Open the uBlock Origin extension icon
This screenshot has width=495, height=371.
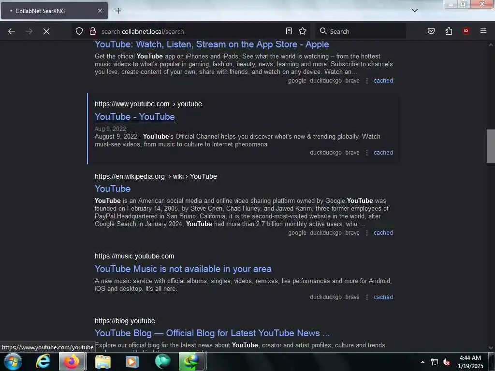click(466, 31)
